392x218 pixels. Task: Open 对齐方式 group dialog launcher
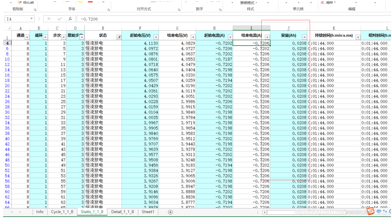pos(179,10)
